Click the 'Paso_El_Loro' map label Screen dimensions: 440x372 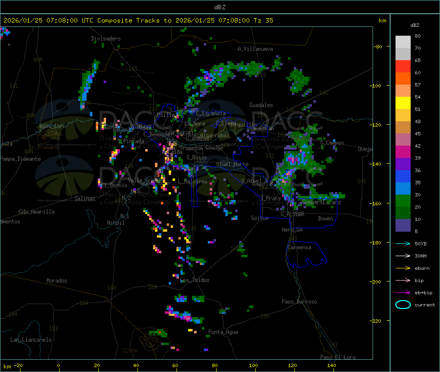pyautogui.click(x=338, y=357)
